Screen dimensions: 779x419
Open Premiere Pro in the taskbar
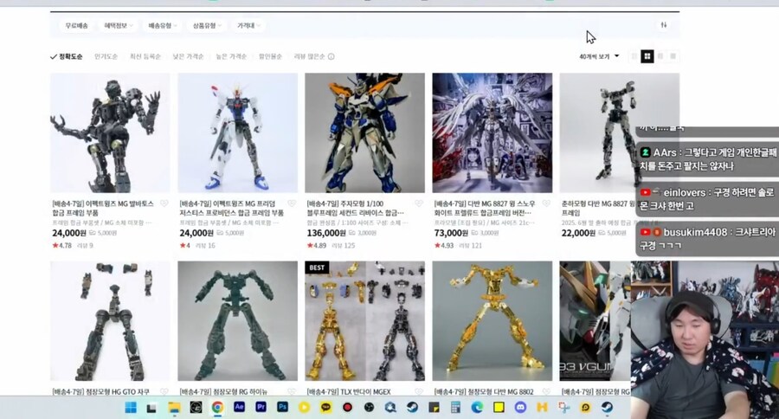pos(261,407)
